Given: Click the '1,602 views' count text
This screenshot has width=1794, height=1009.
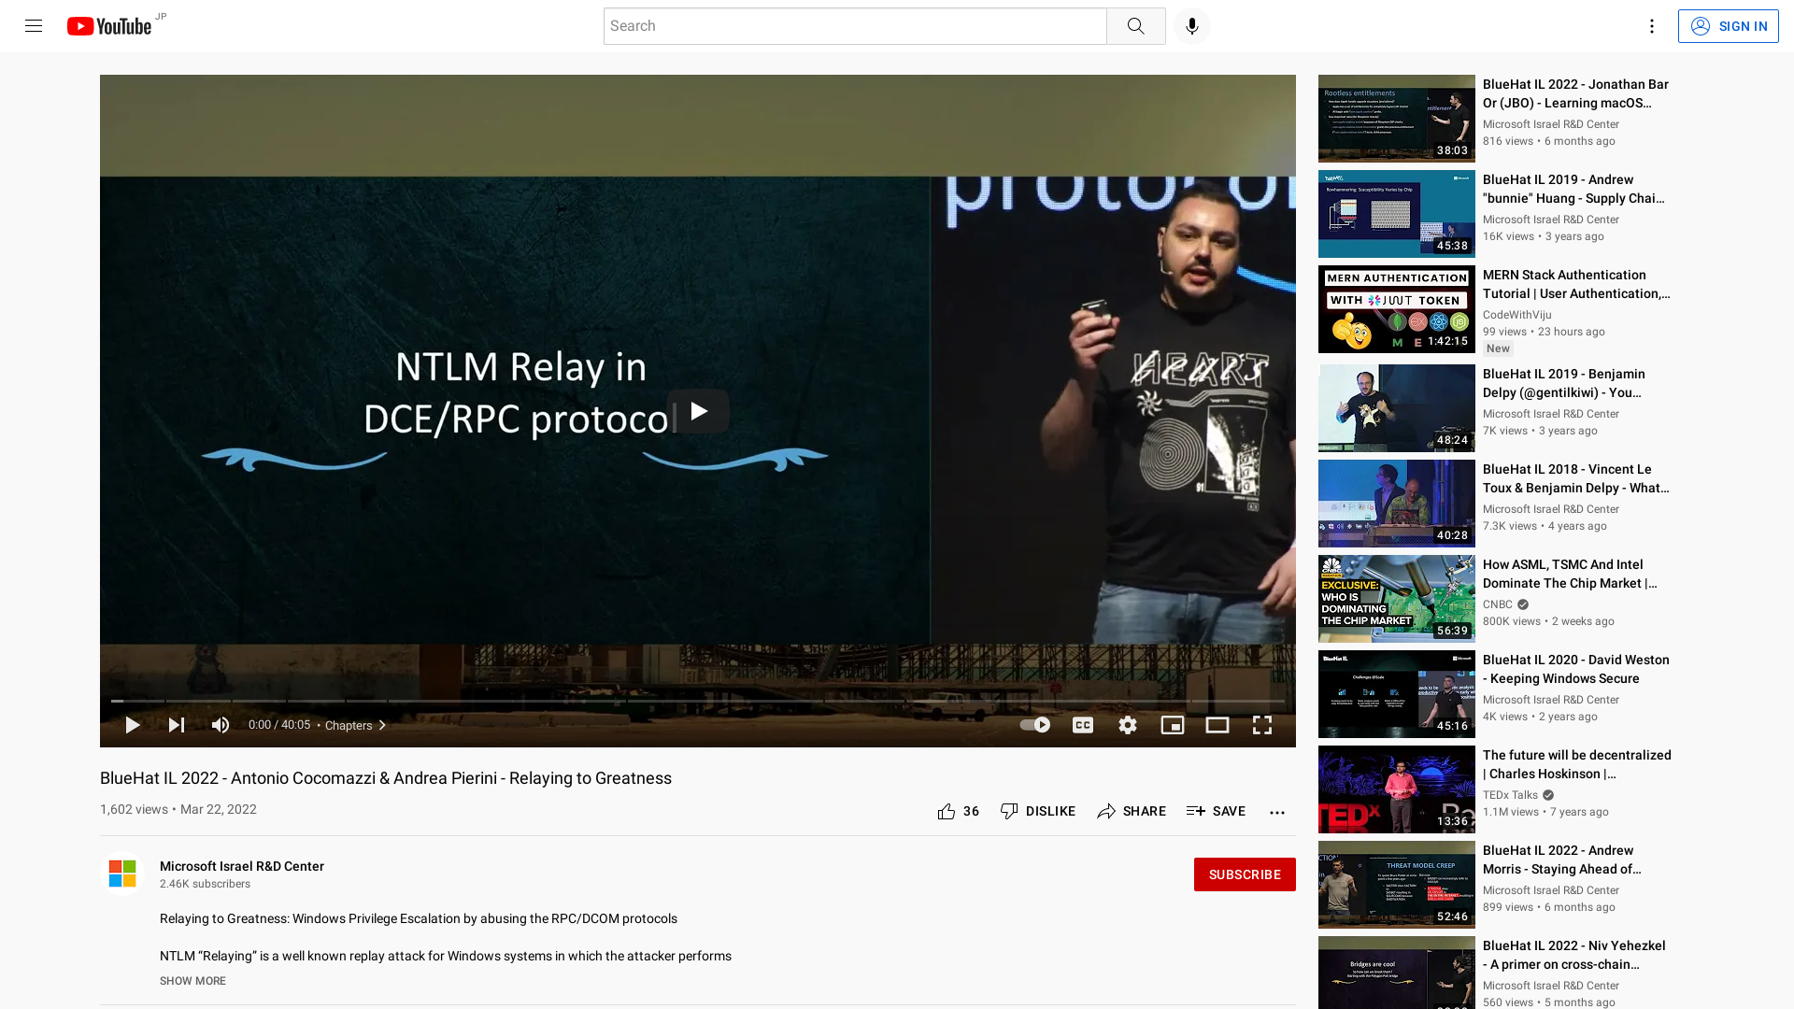Looking at the screenshot, I should coord(134,809).
